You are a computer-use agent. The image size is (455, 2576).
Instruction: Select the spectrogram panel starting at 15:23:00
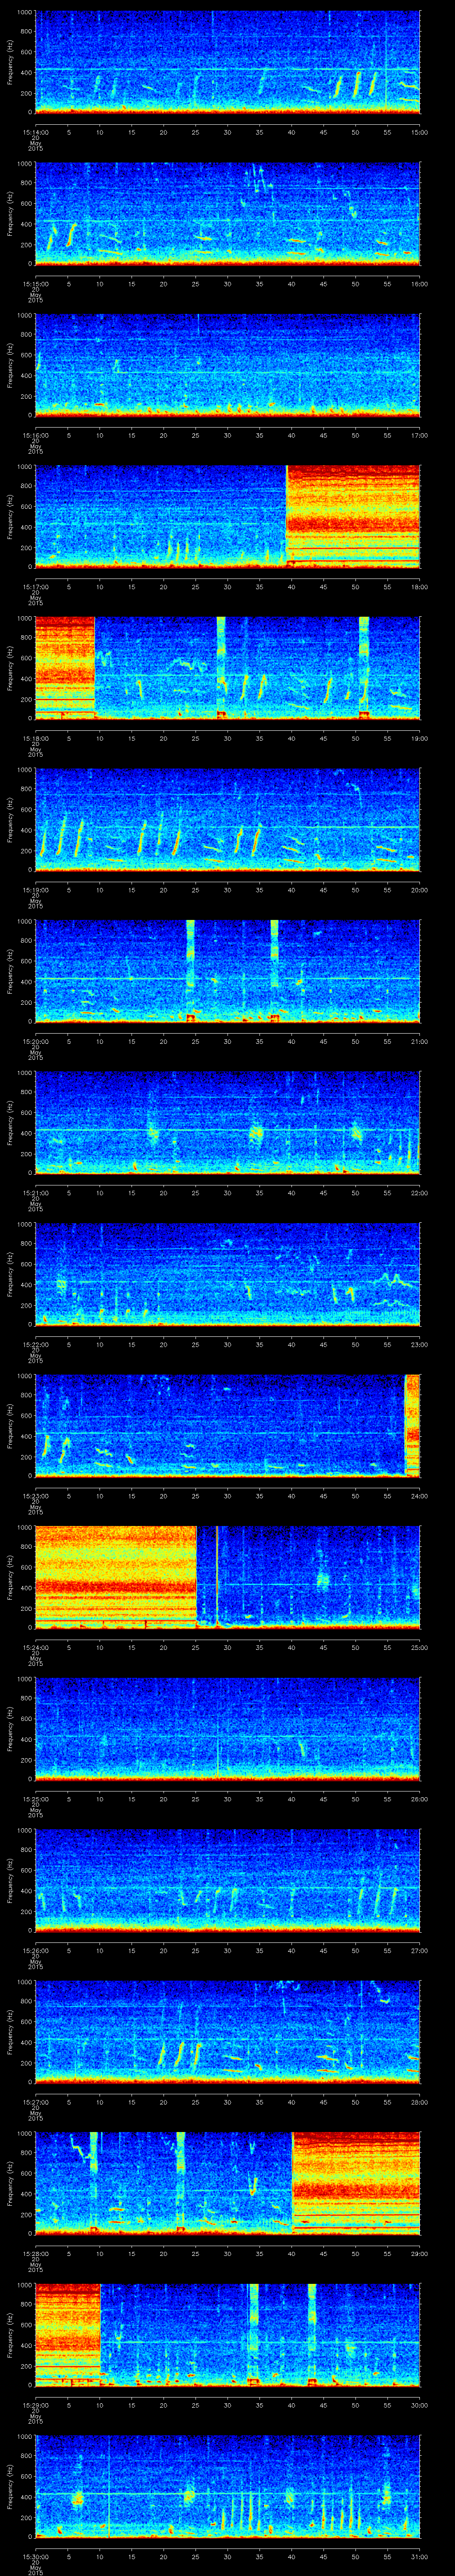(x=227, y=1426)
